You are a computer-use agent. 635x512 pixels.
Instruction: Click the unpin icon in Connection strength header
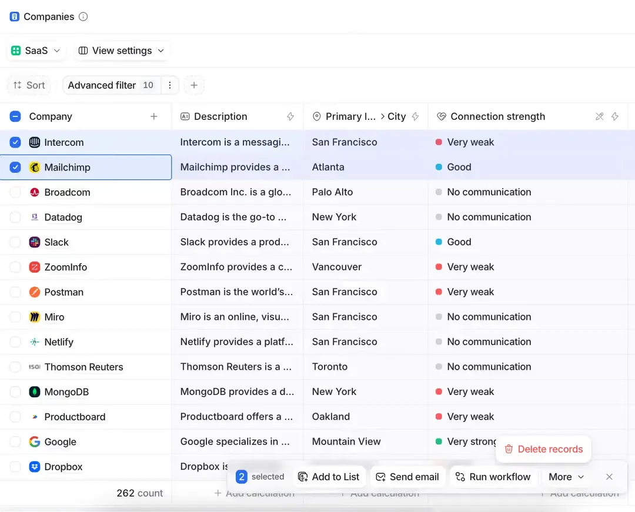click(x=599, y=116)
